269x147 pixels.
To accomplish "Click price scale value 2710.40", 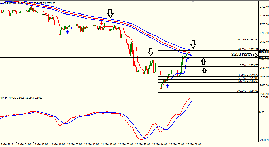I will click(264, 33).
